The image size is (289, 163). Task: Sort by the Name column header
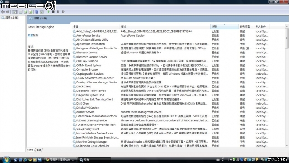[x=95, y=27]
